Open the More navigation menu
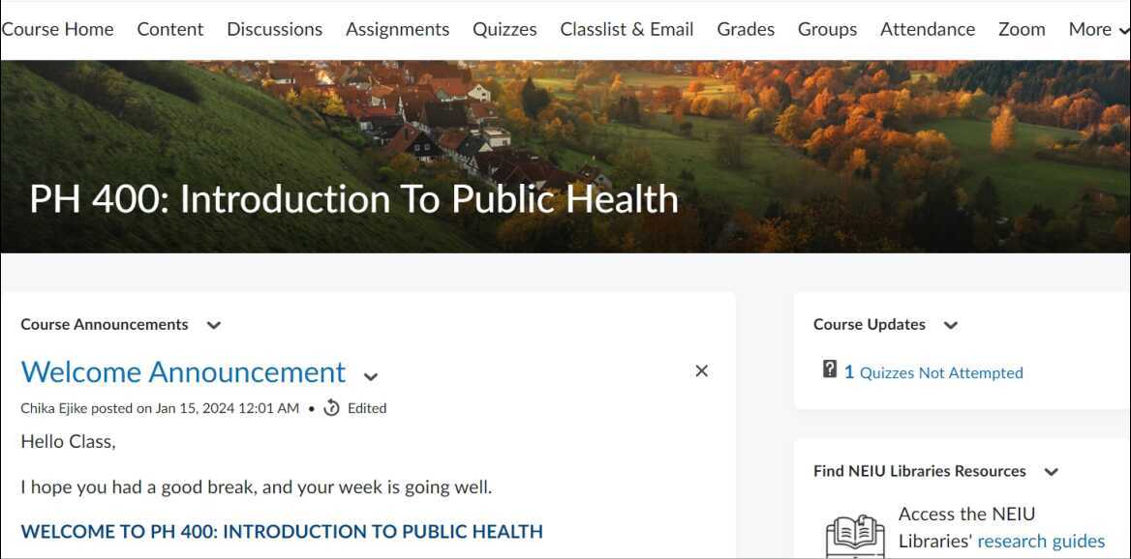 coord(1098,29)
